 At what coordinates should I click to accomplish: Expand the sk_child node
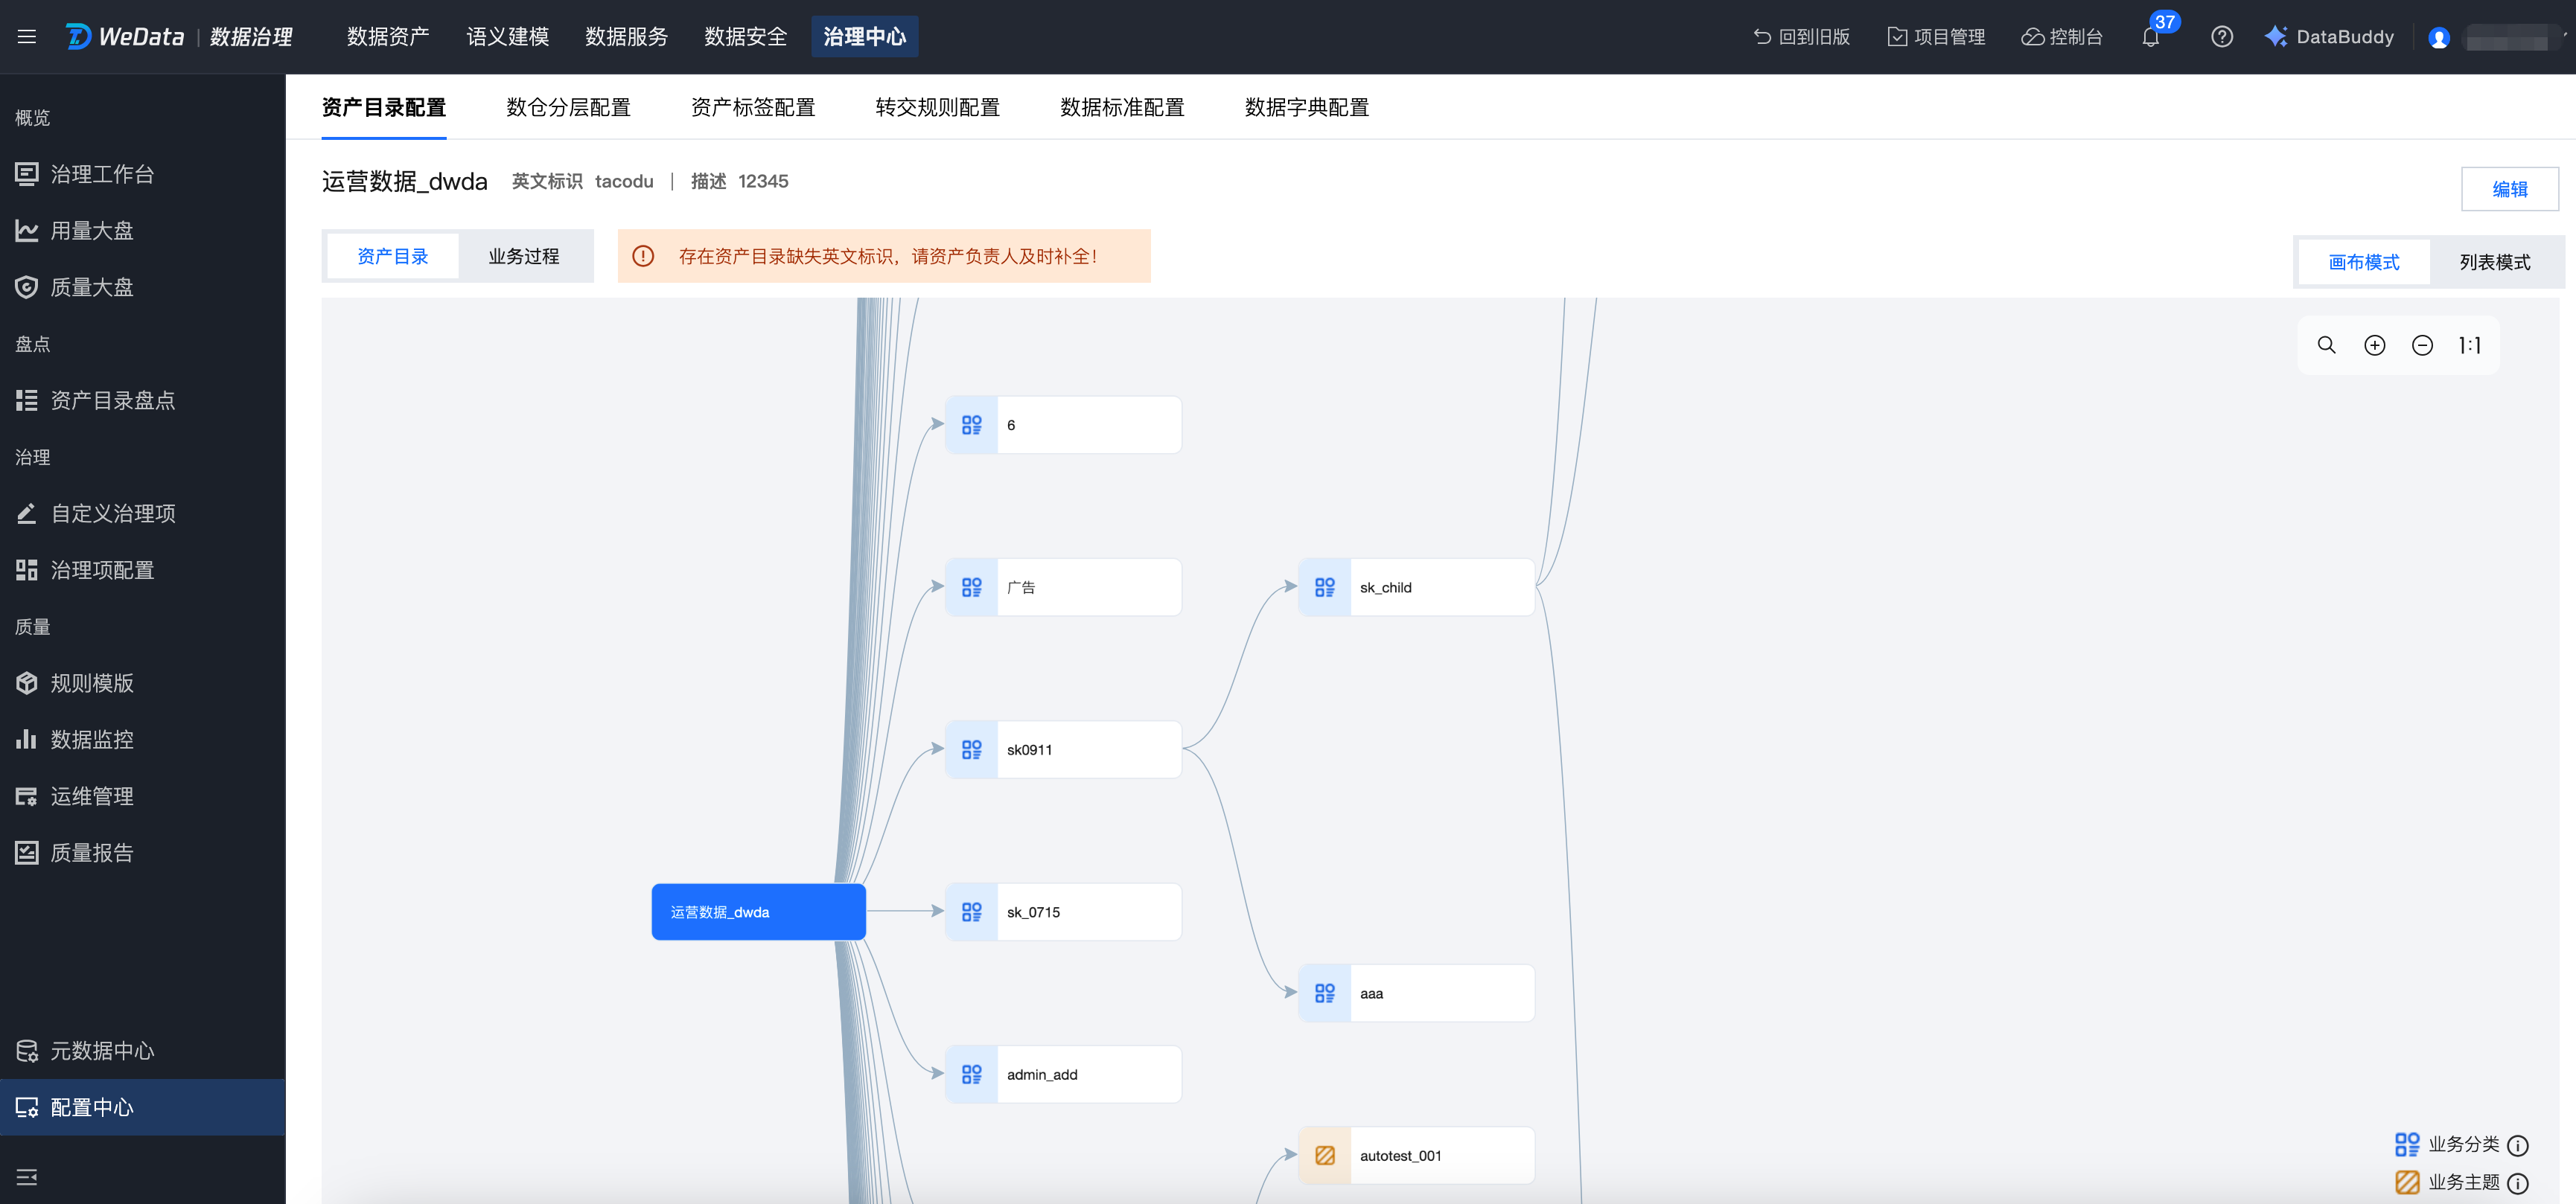pos(1415,588)
